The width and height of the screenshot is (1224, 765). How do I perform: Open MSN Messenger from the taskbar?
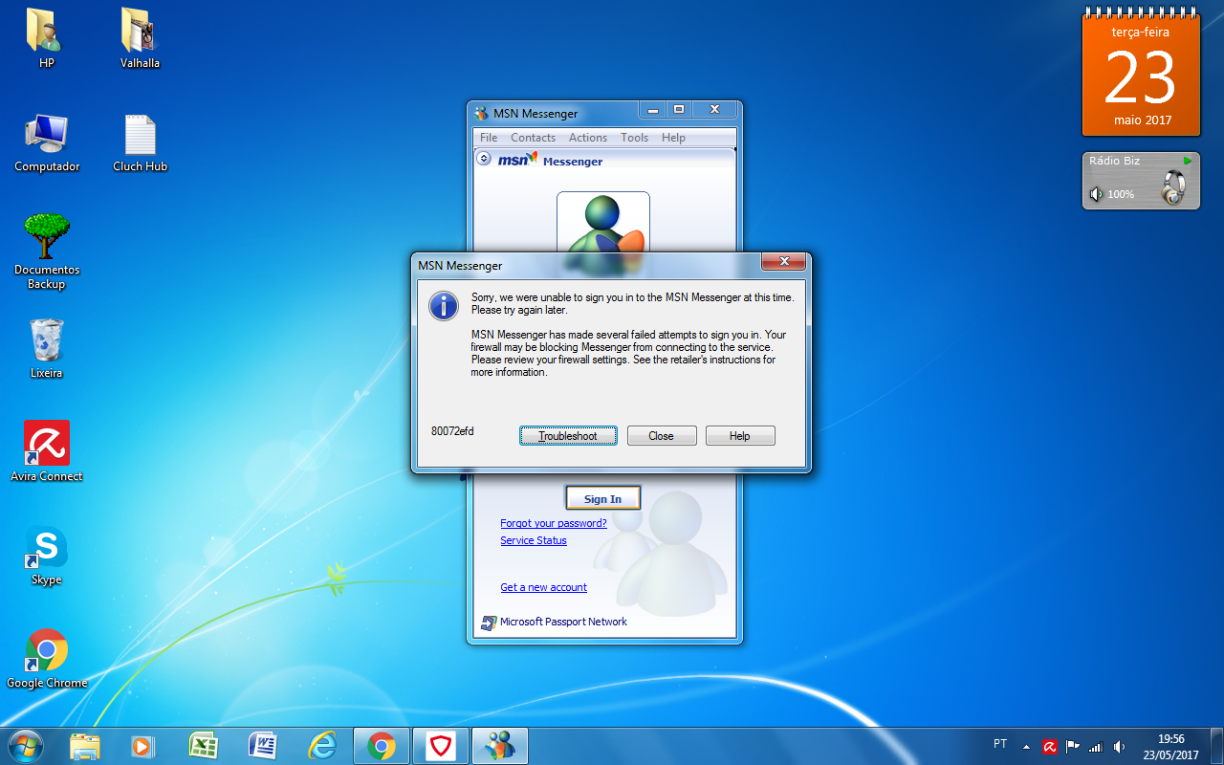pos(500,746)
